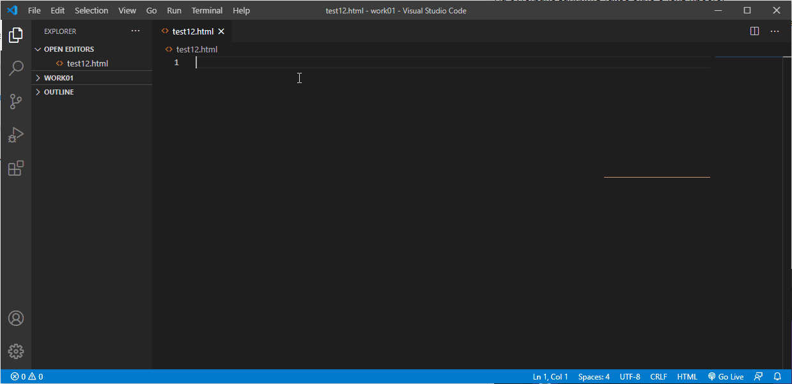Open the Extensions view

pyautogui.click(x=16, y=169)
